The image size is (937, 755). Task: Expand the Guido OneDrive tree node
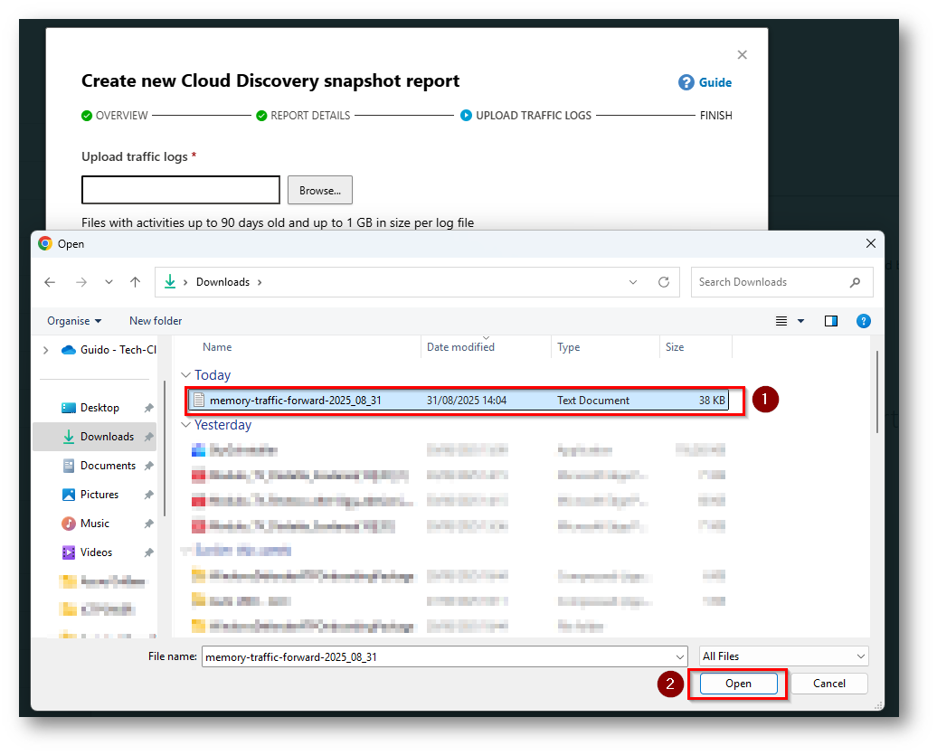pyautogui.click(x=45, y=350)
